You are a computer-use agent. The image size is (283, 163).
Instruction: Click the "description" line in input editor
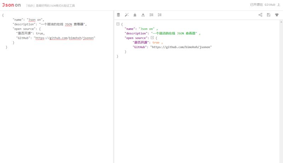pos(50,24)
